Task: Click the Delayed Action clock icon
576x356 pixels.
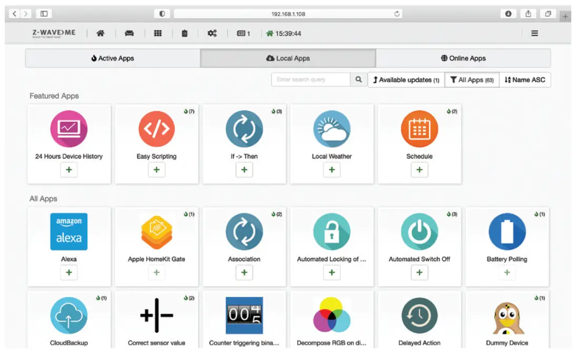Action: click(x=420, y=315)
